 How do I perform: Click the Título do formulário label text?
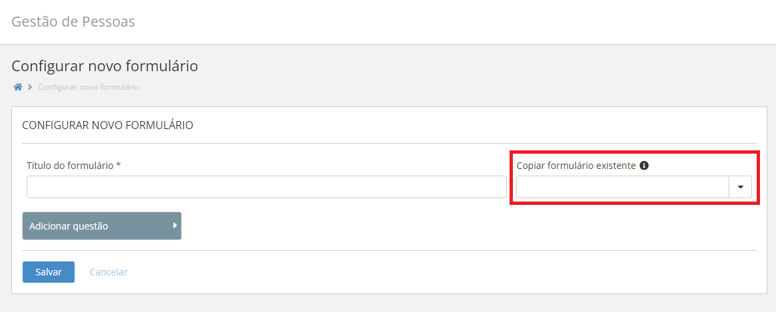coord(70,166)
